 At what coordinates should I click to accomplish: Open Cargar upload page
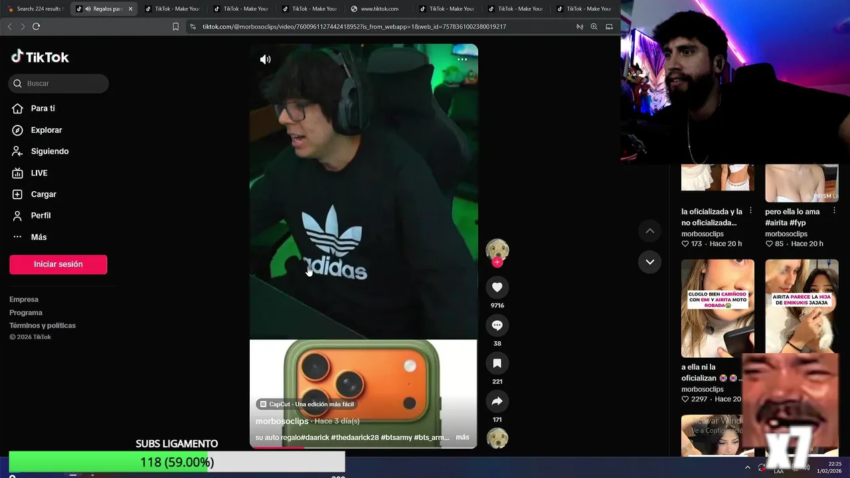tap(43, 194)
